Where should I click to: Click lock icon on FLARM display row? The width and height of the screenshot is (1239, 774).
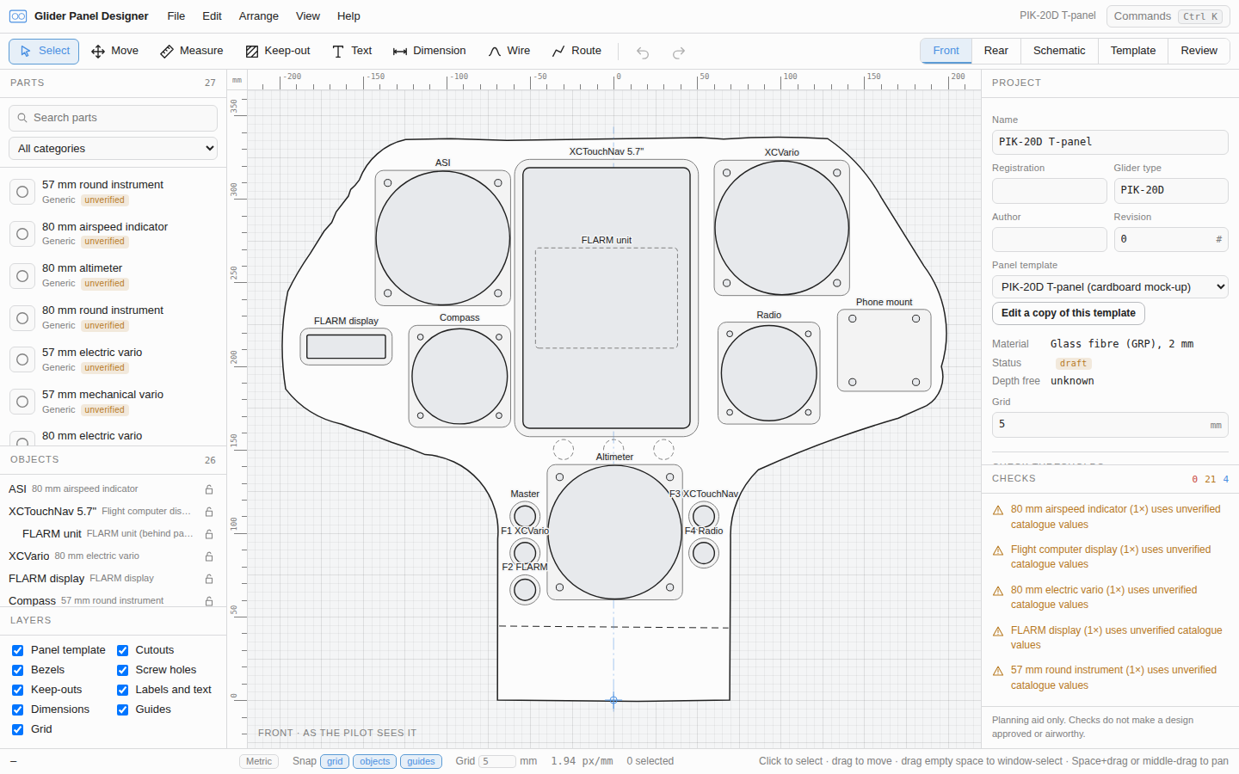(x=209, y=579)
